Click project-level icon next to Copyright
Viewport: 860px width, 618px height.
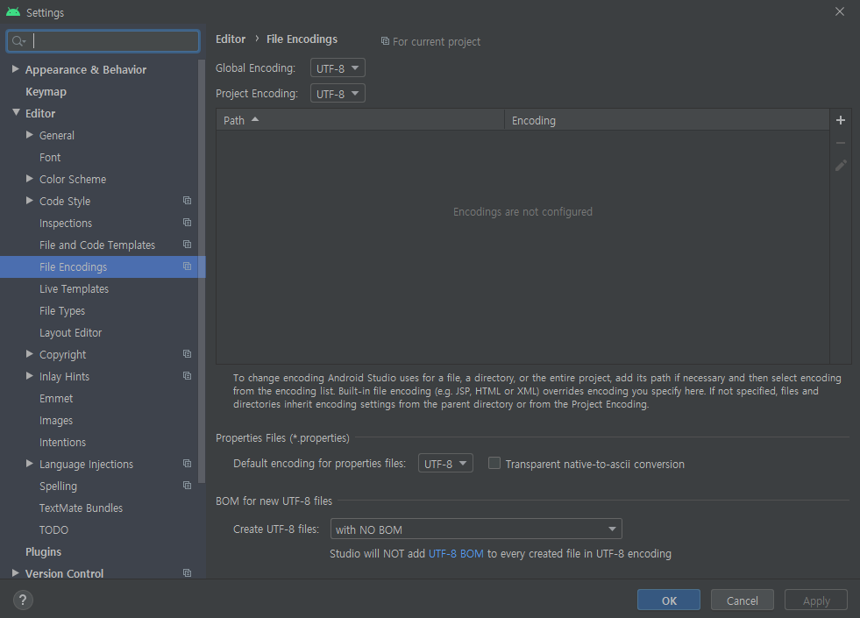pyautogui.click(x=187, y=354)
